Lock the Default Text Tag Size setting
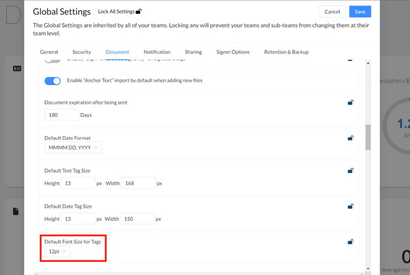This screenshot has width=410, height=275. (350, 171)
